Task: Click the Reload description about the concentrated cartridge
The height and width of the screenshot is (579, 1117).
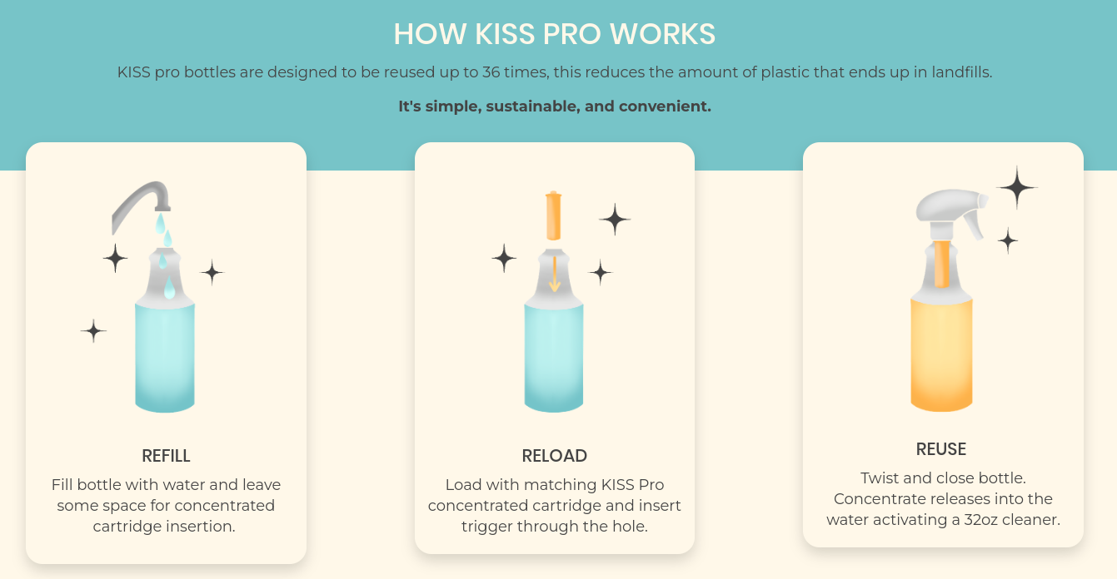Action: pyautogui.click(x=554, y=505)
